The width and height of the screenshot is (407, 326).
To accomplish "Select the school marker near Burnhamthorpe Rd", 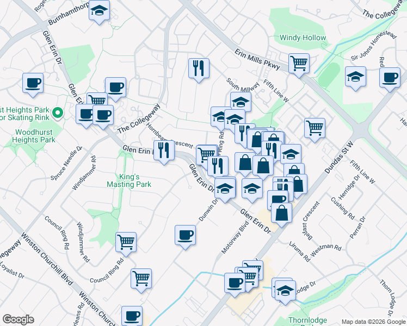I will [99, 11].
